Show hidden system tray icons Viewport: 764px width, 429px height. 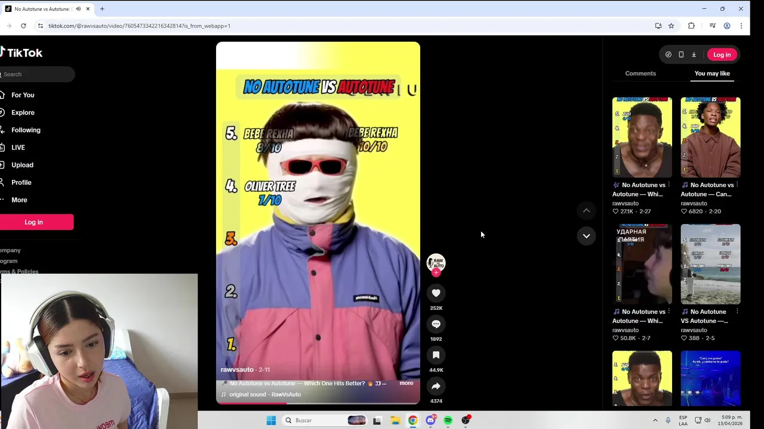[655, 421]
